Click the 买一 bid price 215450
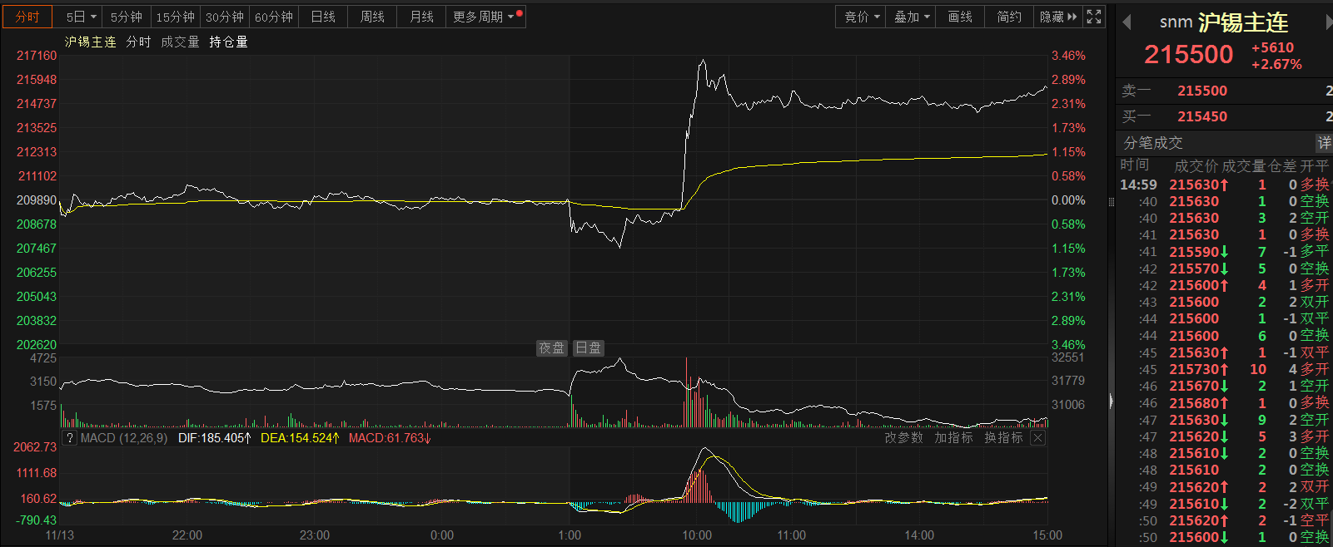Image resolution: width=1333 pixels, height=547 pixels. pyautogui.click(x=1201, y=117)
